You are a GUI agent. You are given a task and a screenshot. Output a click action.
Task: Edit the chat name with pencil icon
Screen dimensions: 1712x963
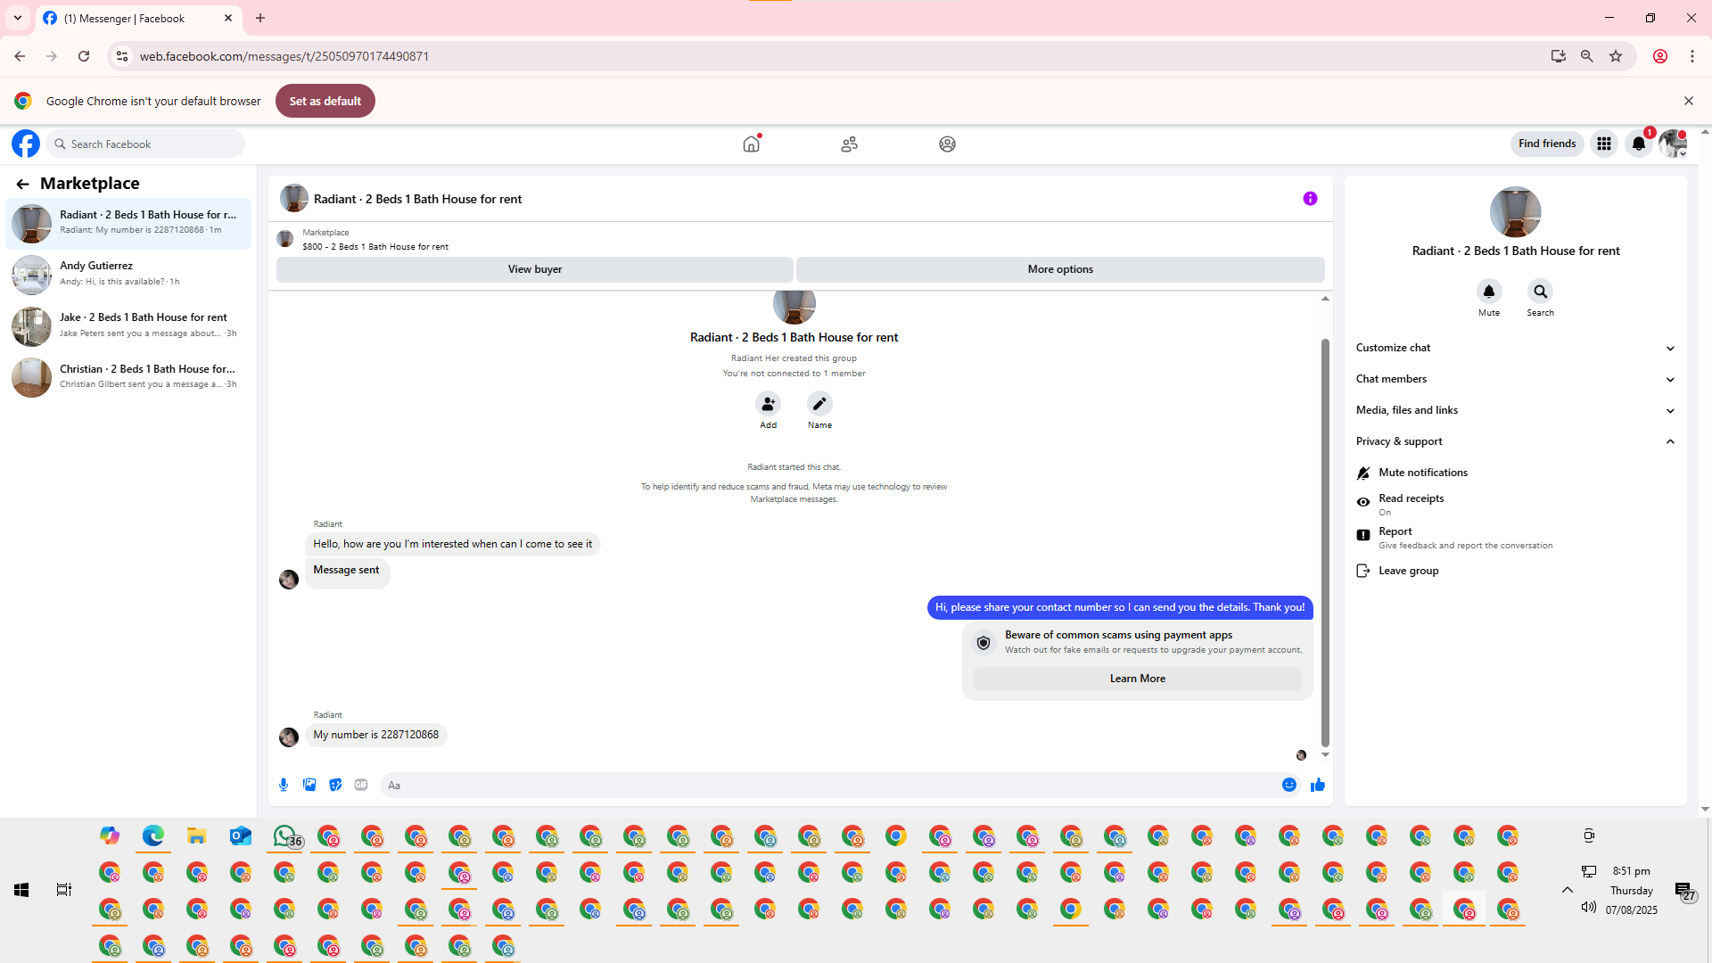pos(819,404)
